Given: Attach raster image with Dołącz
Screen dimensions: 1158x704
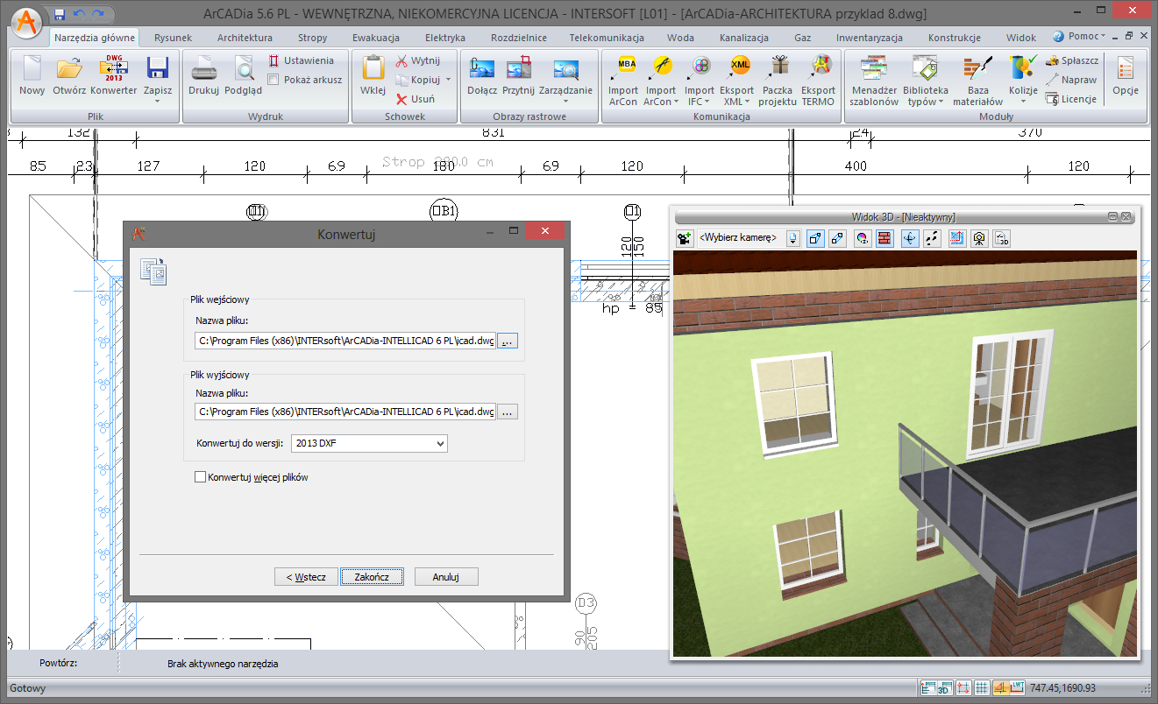Looking at the screenshot, I should pos(482,75).
